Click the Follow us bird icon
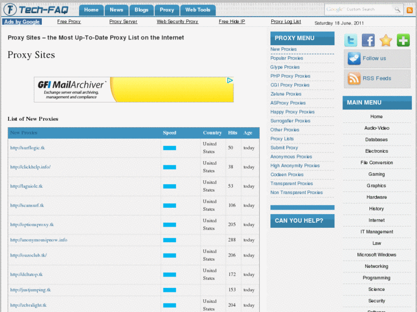Screen dimensions: 417x312 354,58
